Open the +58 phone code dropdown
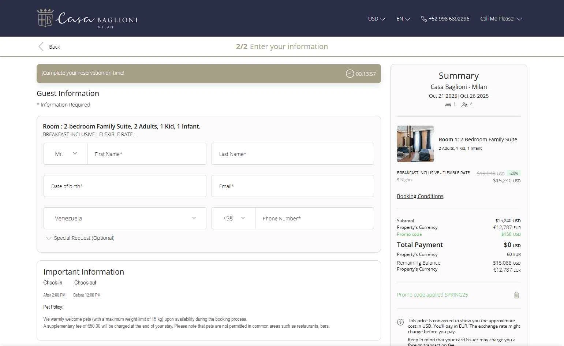This screenshot has height=346, width=564. point(234,218)
